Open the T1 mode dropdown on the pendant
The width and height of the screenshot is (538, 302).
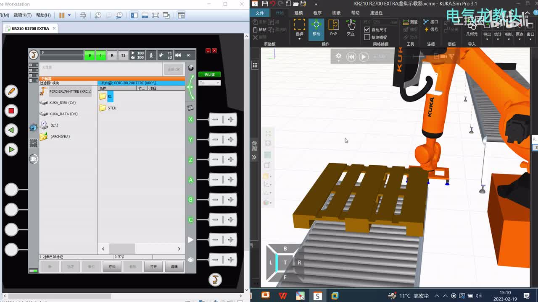209,83
